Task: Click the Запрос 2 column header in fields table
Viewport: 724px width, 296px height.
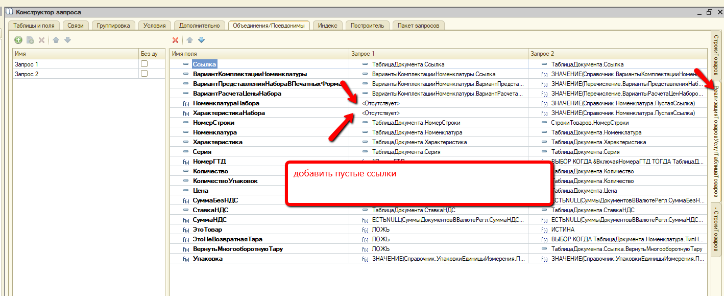Action: point(618,54)
